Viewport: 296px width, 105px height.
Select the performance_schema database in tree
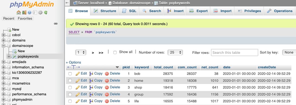point(29,94)
